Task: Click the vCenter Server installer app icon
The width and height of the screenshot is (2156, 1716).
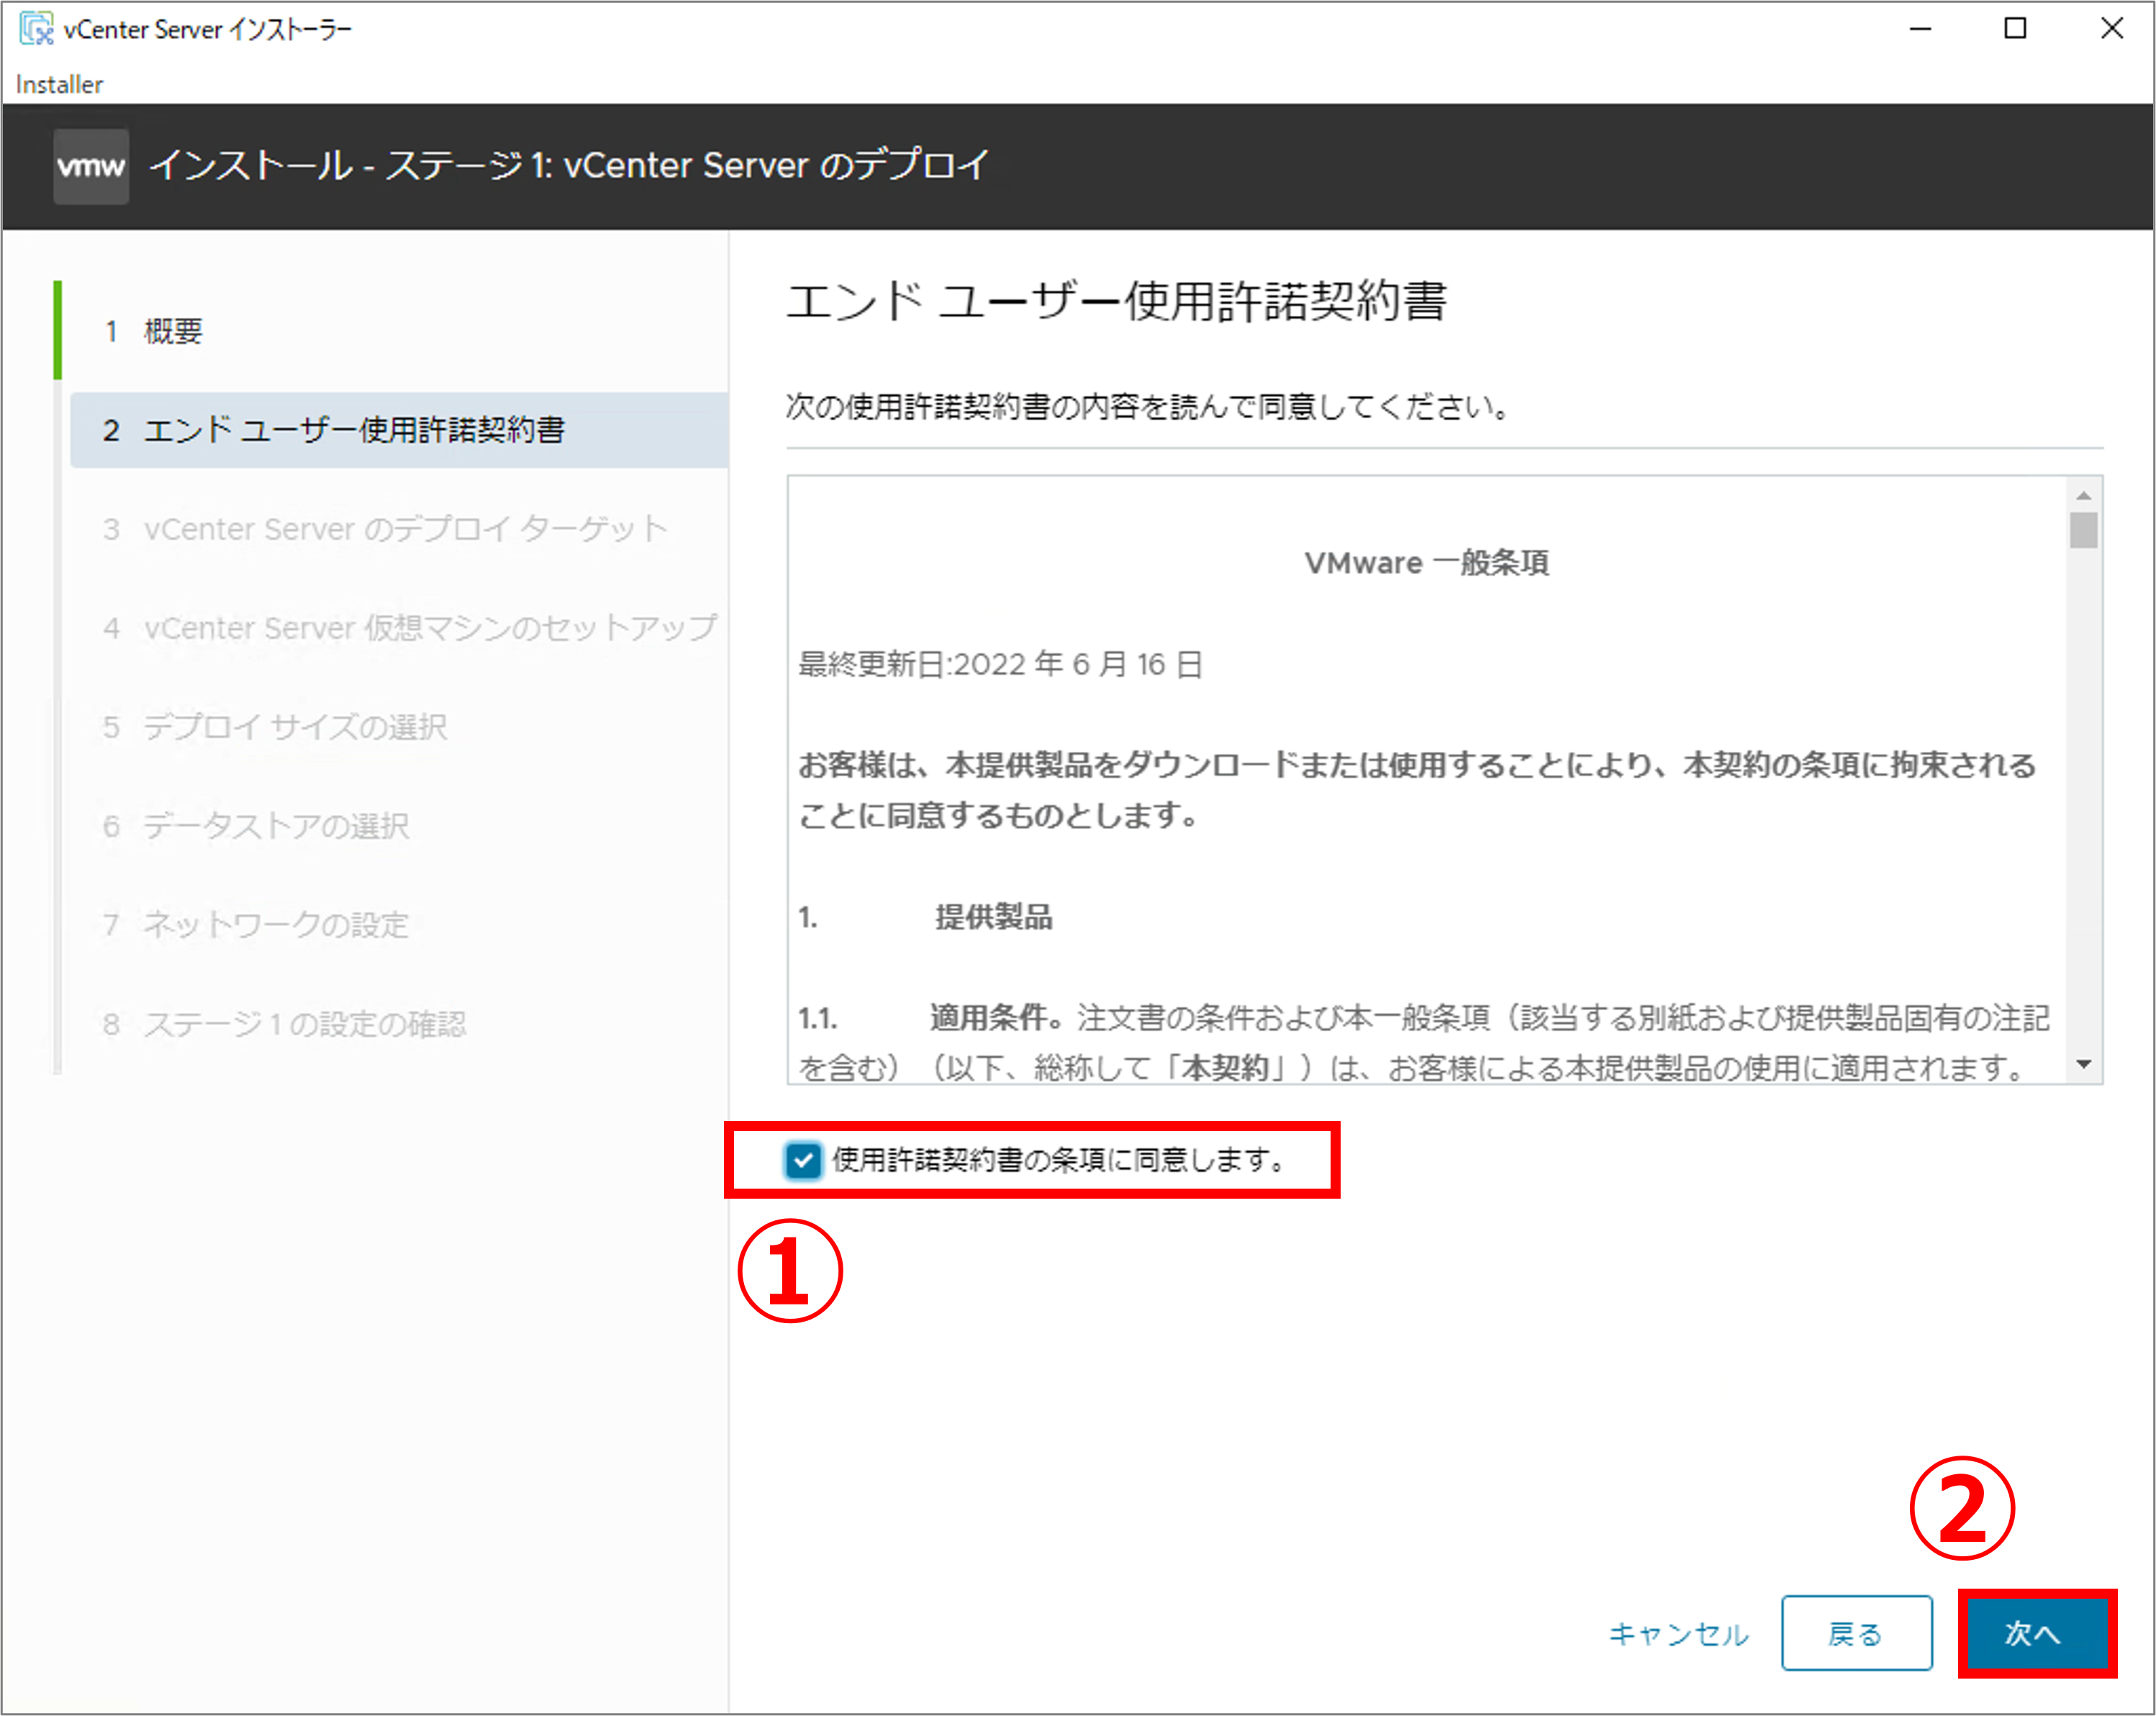Action: 37,28
